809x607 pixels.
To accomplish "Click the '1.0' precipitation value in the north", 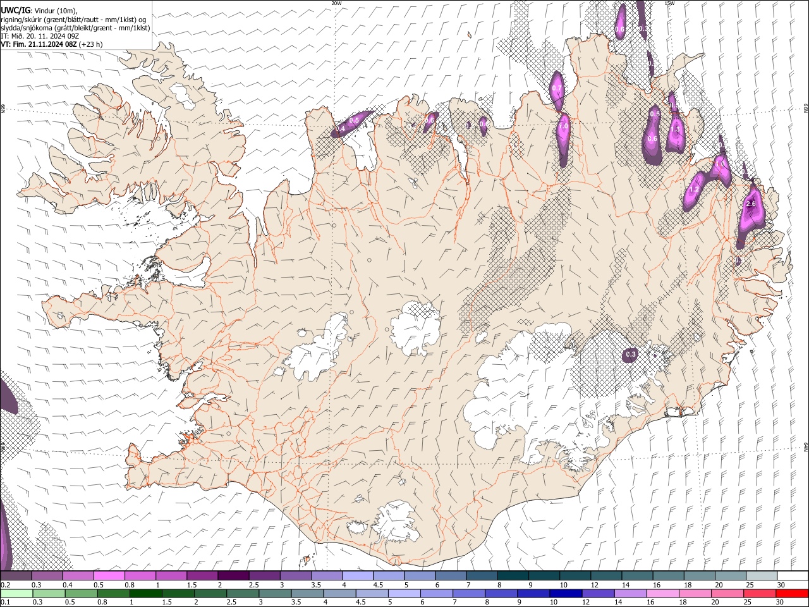I will point(564,126).
